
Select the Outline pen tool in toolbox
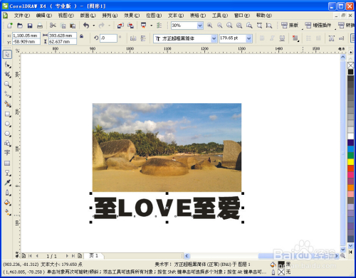coord(7,193)
